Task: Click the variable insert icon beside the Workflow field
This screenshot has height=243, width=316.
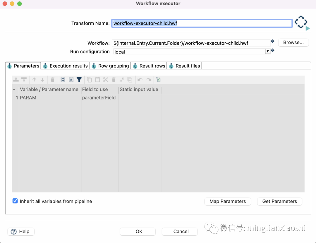Action: pyautogui.click(x=272, y=41)
